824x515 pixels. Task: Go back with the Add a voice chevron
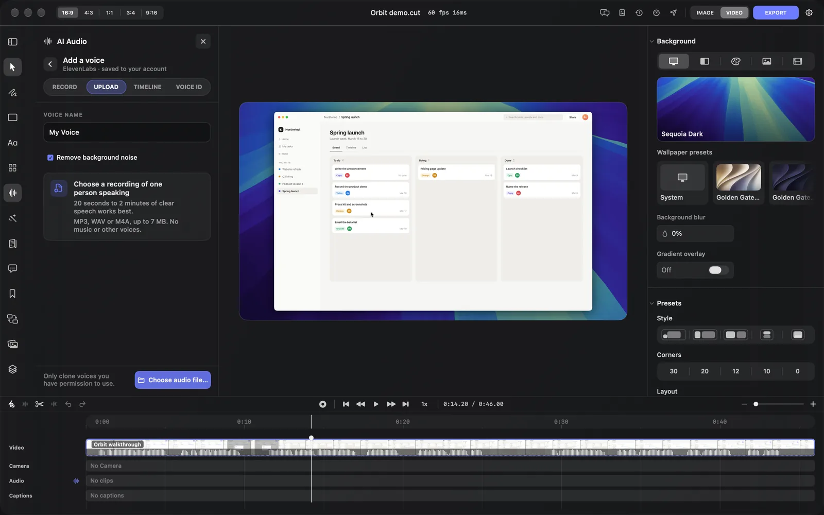point(50,64)
